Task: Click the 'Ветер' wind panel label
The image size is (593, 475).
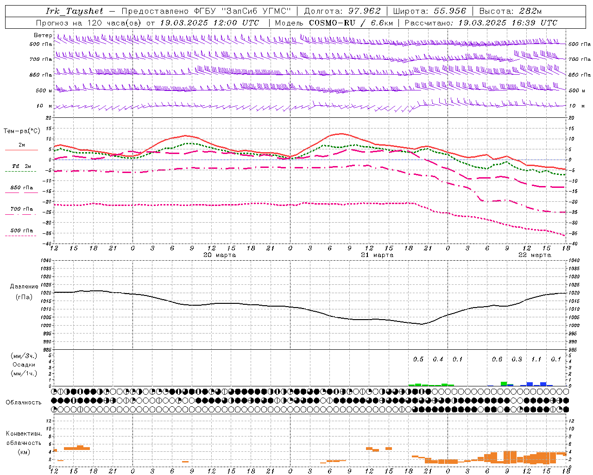Action: click(43, 35)
